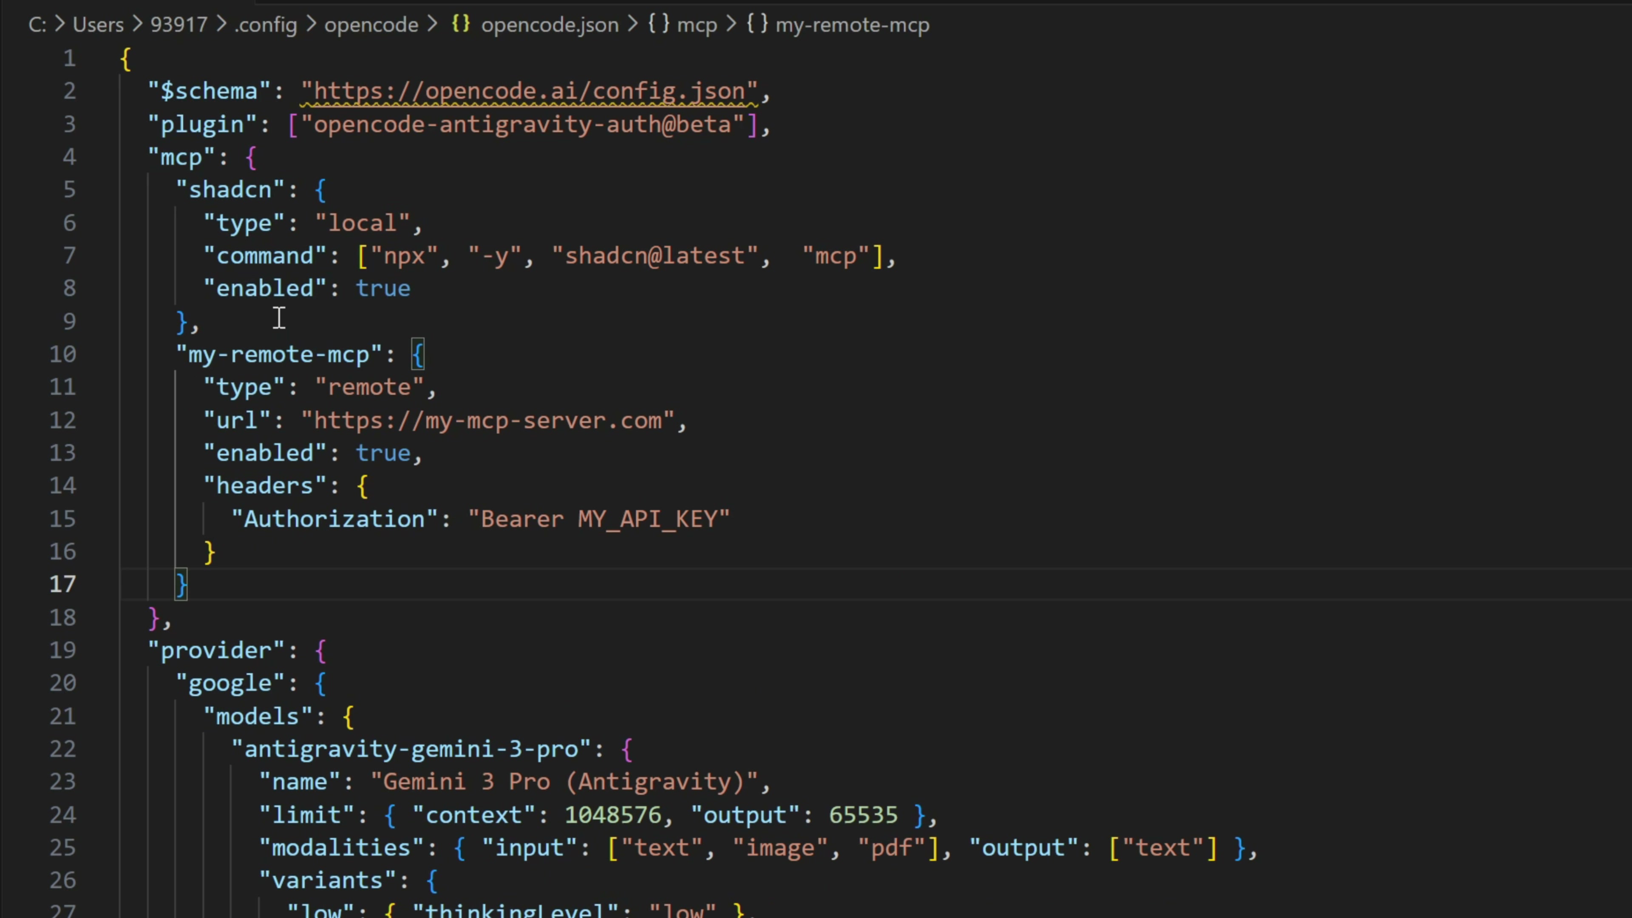The image size is (1632, 918).
Task: Click the true value on line 13
Action: 382,453
